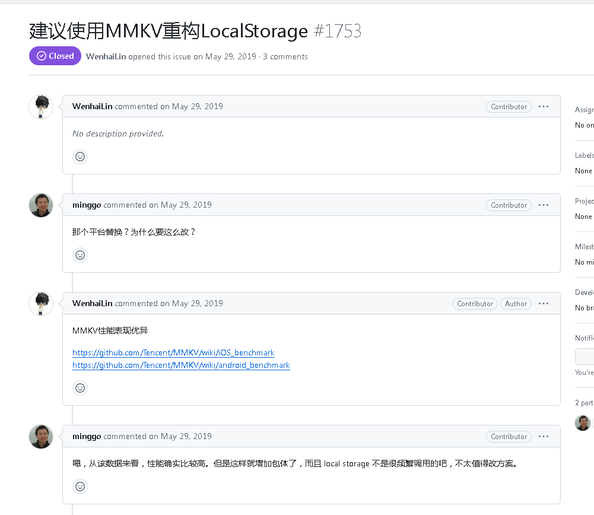Open the participant avatar in the right sidebar
Image resolution: width=594 pixels, height=515 pixels.
click(x=582, y=422)
